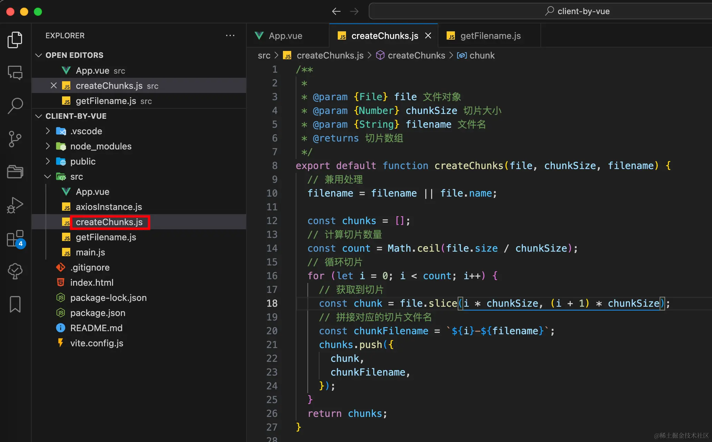The width and height of the screenshot is (712, 442).
Task: Open the chat panel icon
Action: tap(15, 73)
